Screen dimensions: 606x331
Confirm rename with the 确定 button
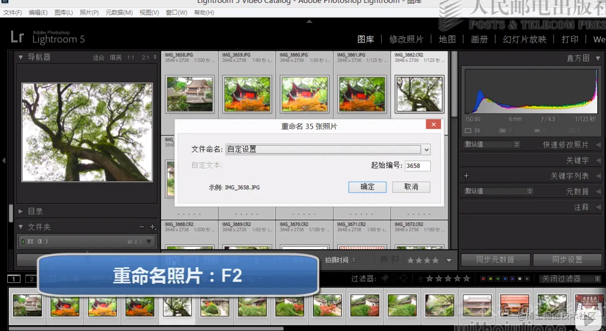click(x=367, y=187)
